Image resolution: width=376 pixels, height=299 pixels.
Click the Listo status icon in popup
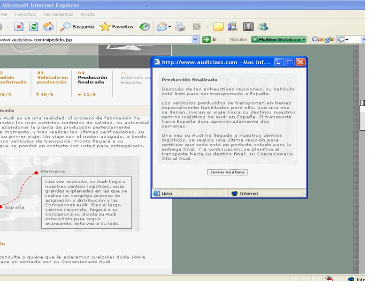click(x=156, y=193)
